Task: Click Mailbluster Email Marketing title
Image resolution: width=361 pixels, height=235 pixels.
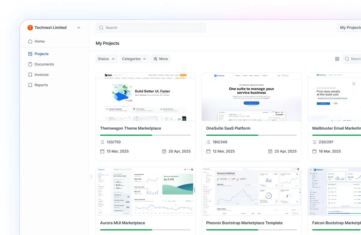Action: [337, 128]
